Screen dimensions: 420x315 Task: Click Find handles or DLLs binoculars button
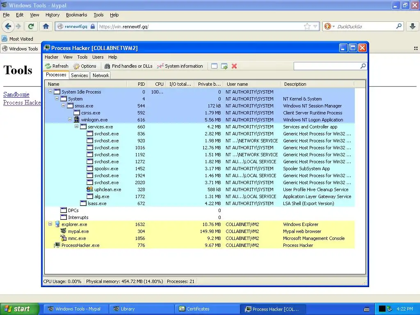click(x=128, y=66)
